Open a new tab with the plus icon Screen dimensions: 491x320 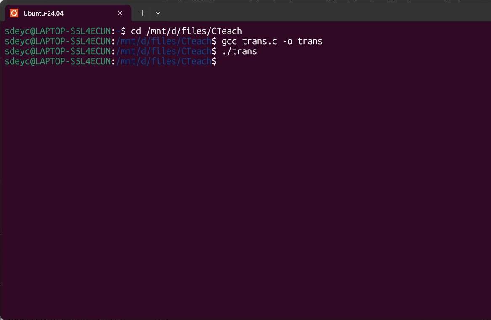(142, 13)
